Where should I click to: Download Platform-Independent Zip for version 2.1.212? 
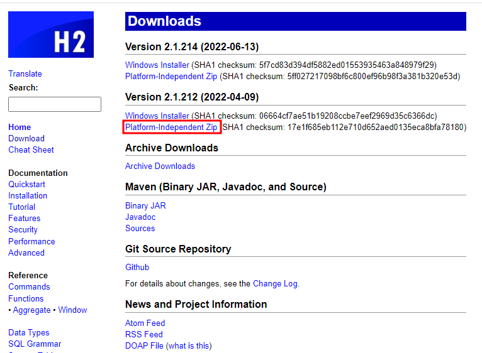[171, 127]
